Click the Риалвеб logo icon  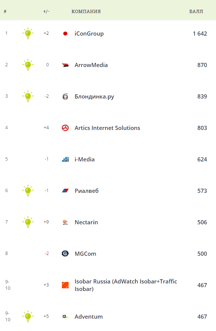coord(65,191)
